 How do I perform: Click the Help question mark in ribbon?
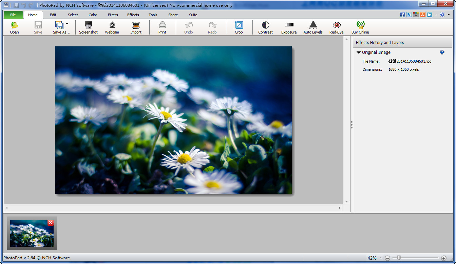coord(442,15)
